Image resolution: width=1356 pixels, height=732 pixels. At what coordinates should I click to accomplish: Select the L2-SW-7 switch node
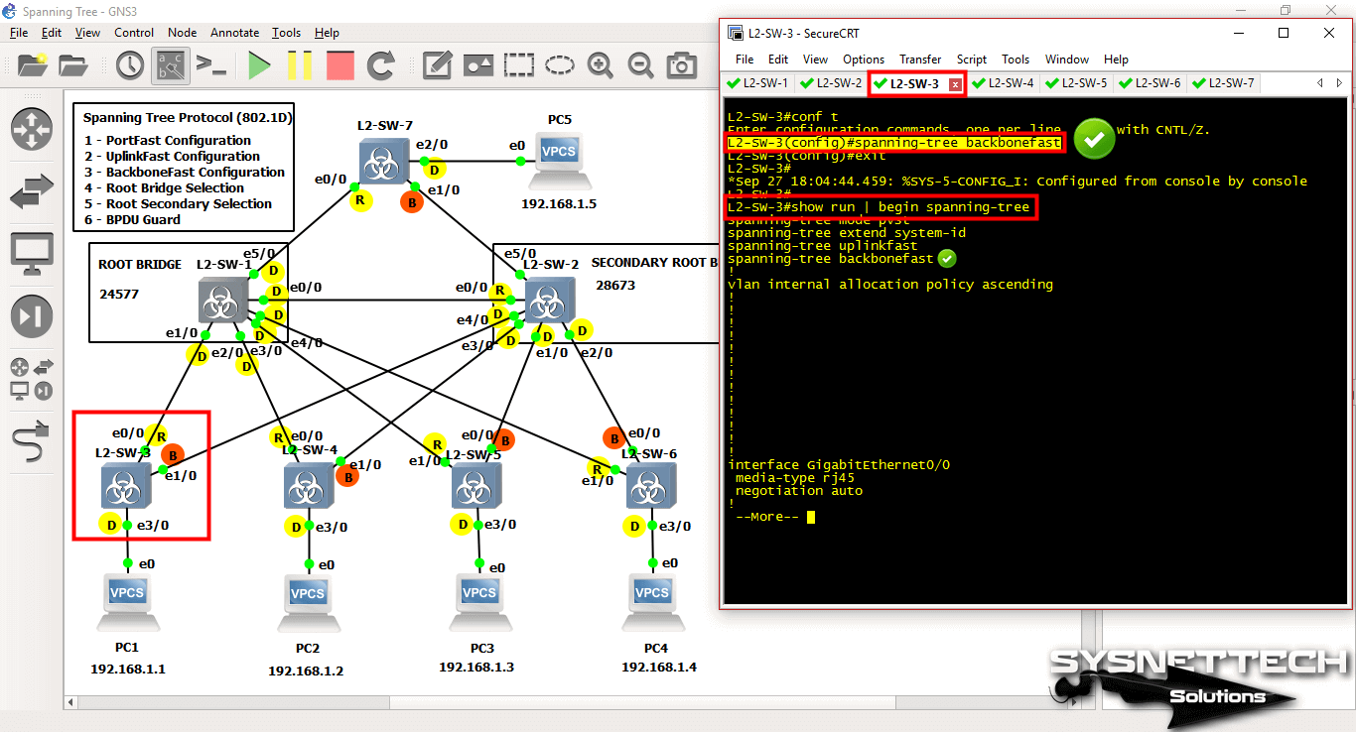click(382, 161)
